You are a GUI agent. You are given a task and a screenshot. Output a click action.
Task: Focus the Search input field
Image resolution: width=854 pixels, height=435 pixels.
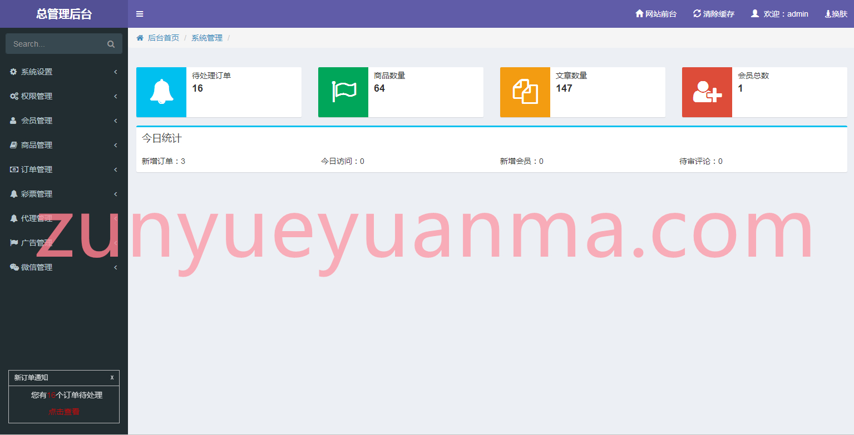pos(64,44)
